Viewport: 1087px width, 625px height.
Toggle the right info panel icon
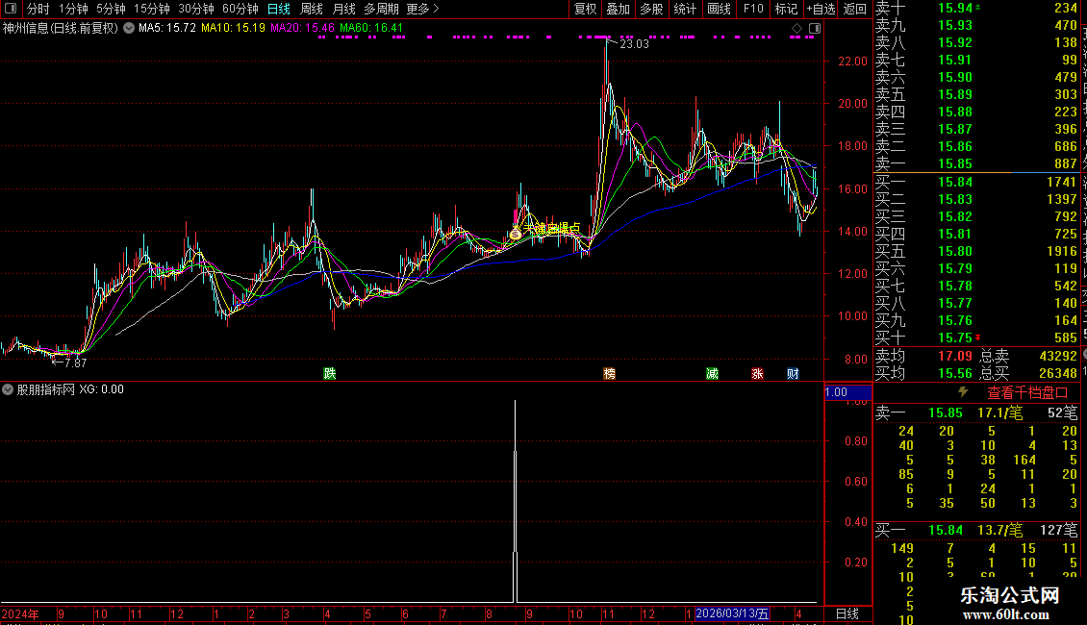click(814, 29)
